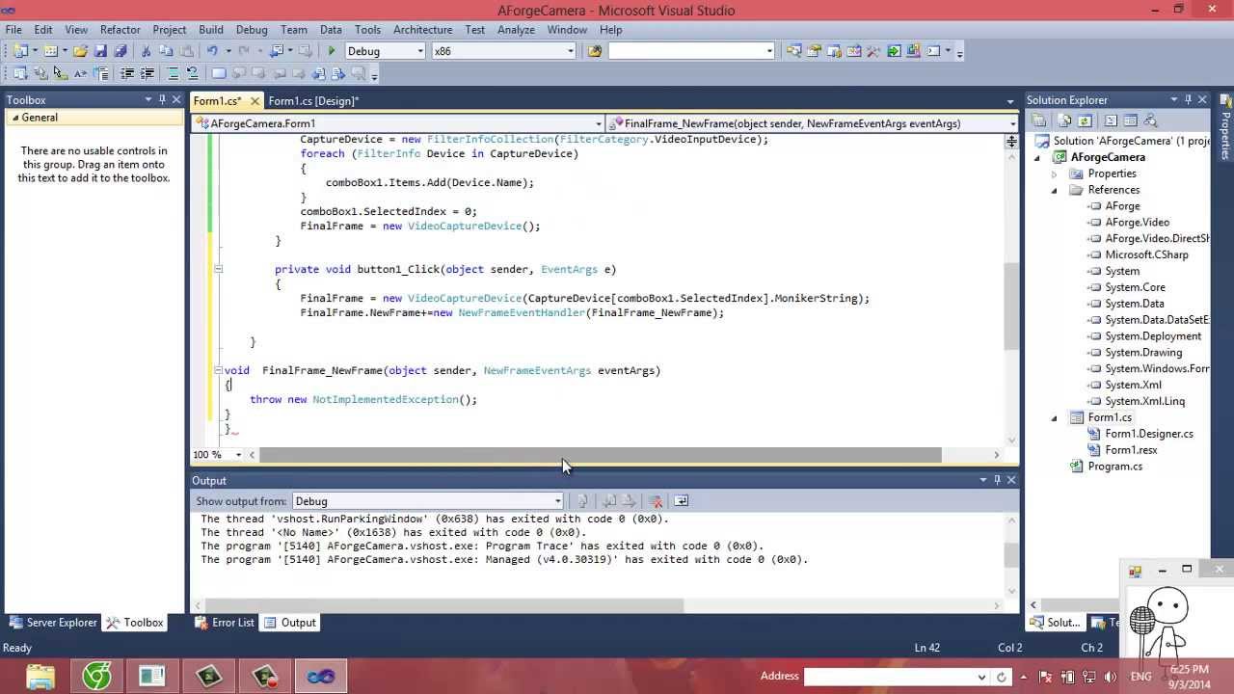Undo the last edit with the Undo icon
The height and width of the screenshot is (694, 1234).
pyautogui.click(x=212, y=51)
